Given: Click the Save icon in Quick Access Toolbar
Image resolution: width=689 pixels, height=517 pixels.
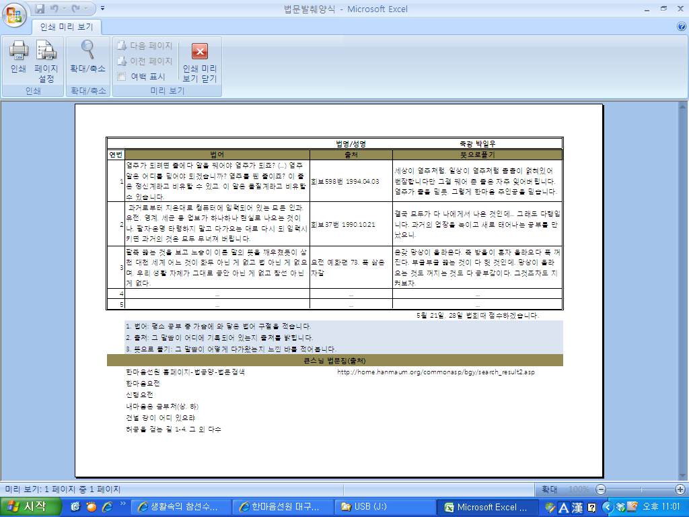Looking at the screenshot, I should [40, 9].
